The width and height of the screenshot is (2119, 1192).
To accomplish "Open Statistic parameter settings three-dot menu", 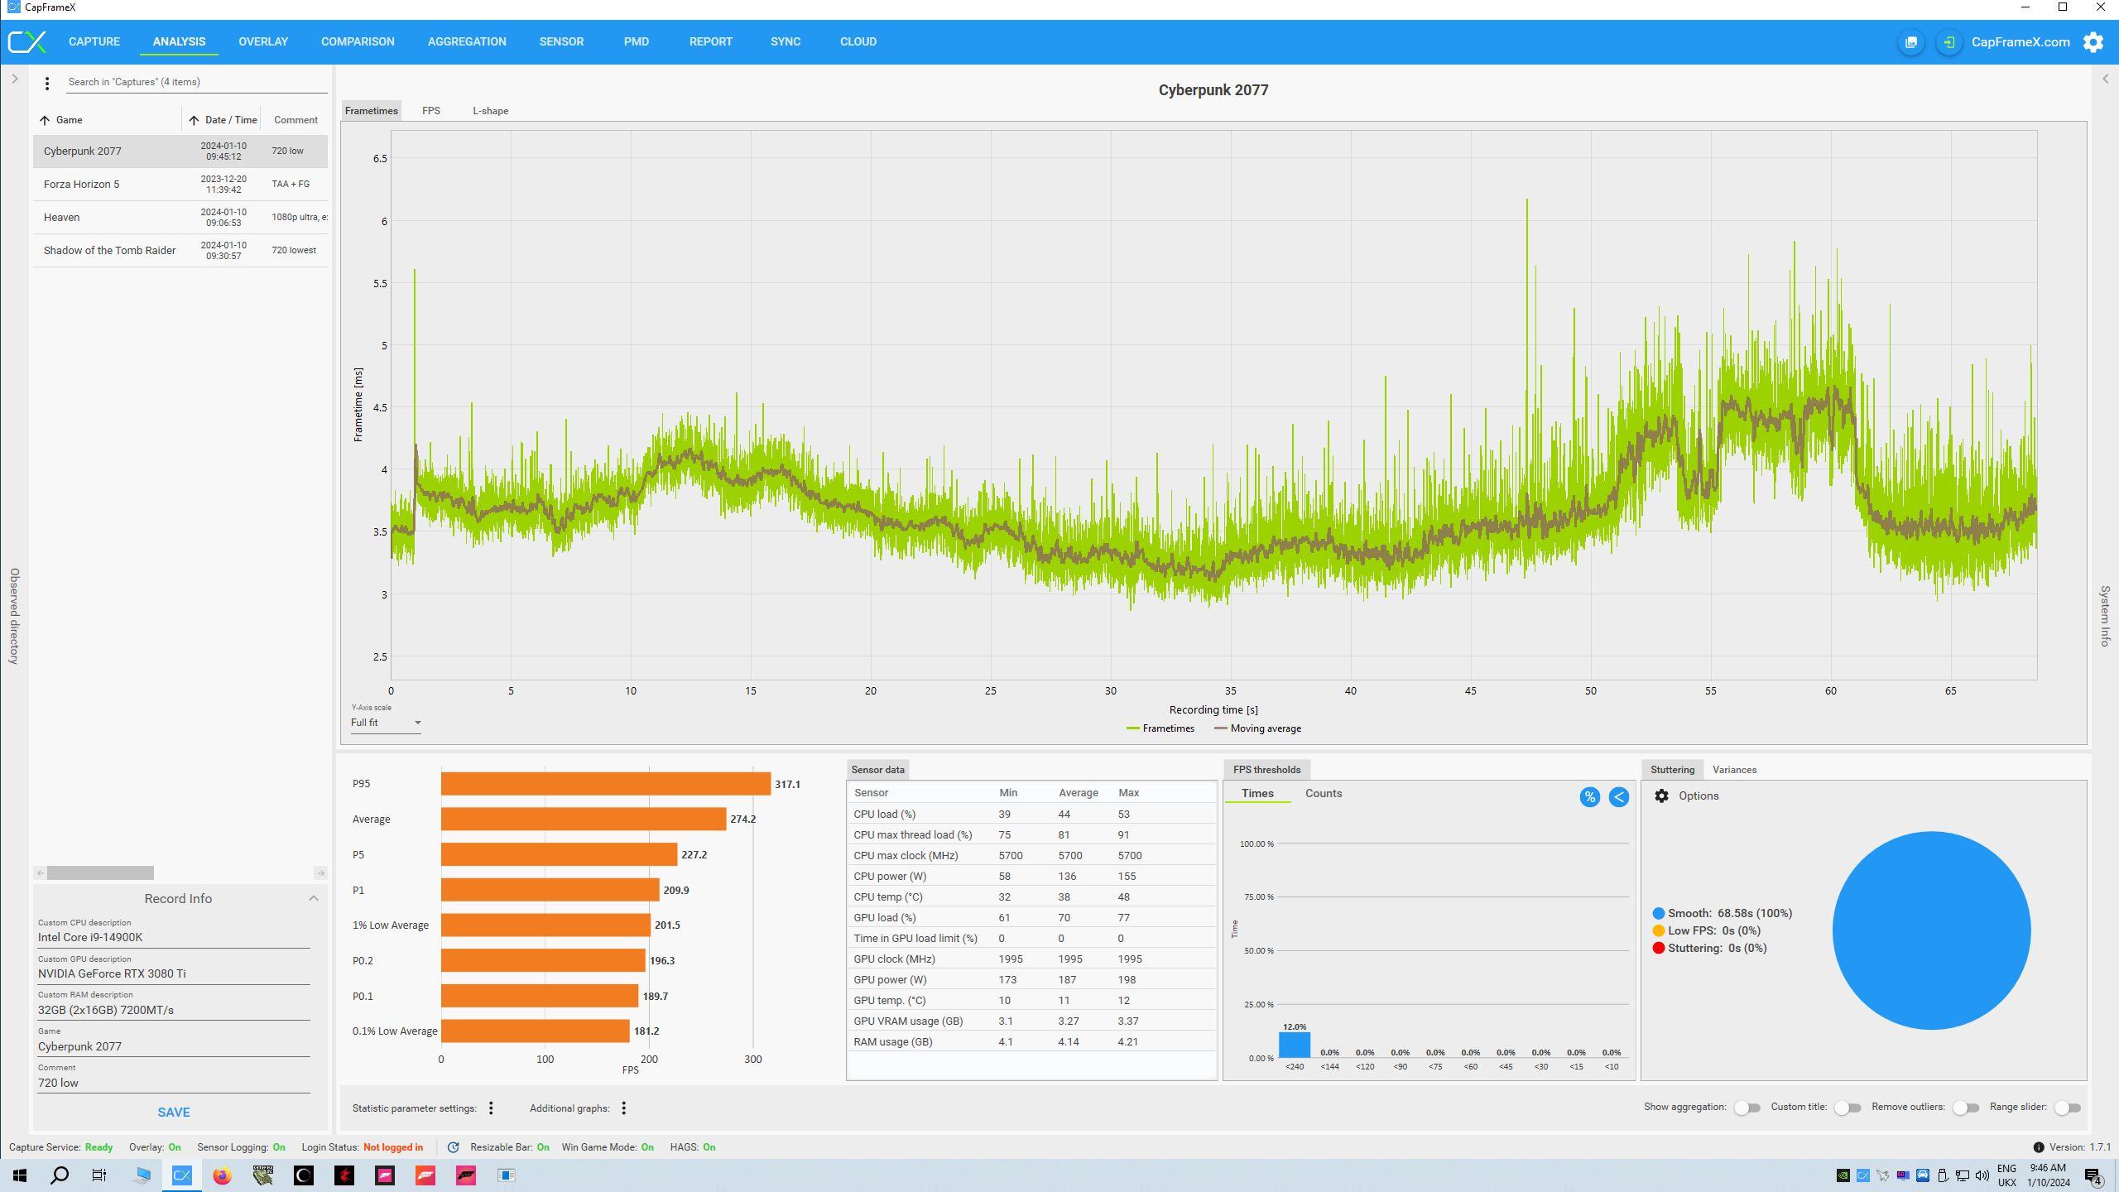I will 491,1108.
